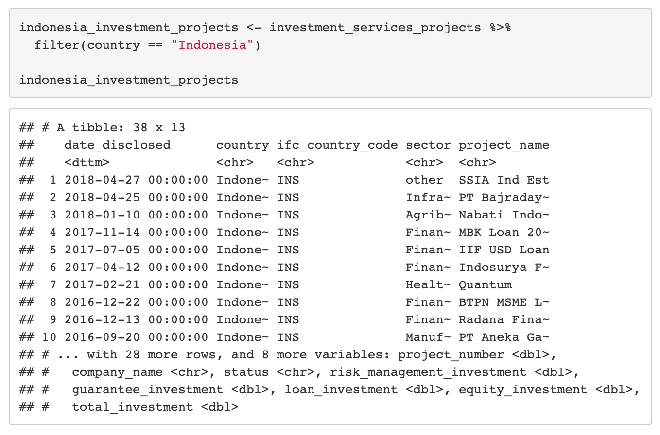Screen dimensions: 660x435
Task: Click the <dttm> type label
Action: coord(87,163)
